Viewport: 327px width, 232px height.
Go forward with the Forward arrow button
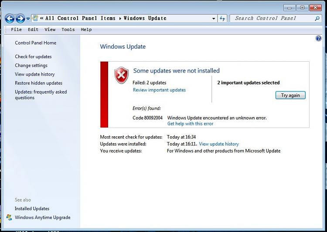click(x=20, y=18)
